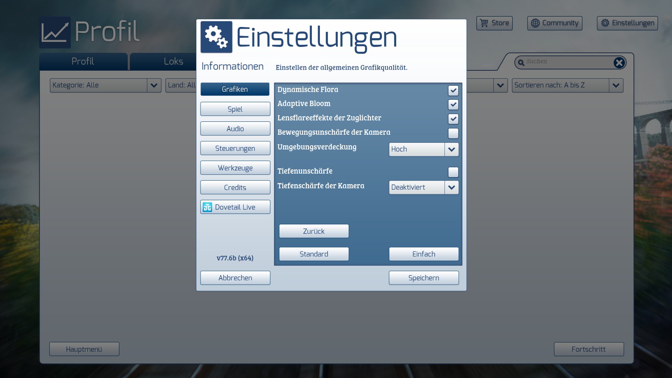Disable Adaptive Bloom checkbox
672x378 pixels.
click(453, 105)
